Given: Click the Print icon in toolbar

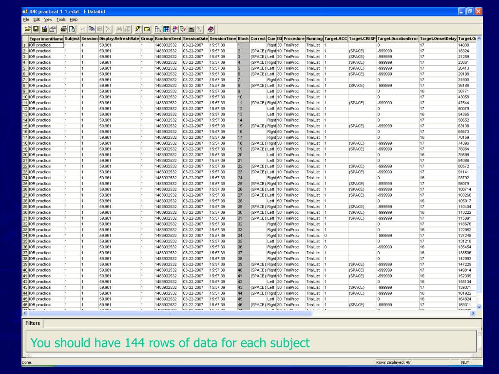Looking at the screenshot, I should tap(64, 29).
